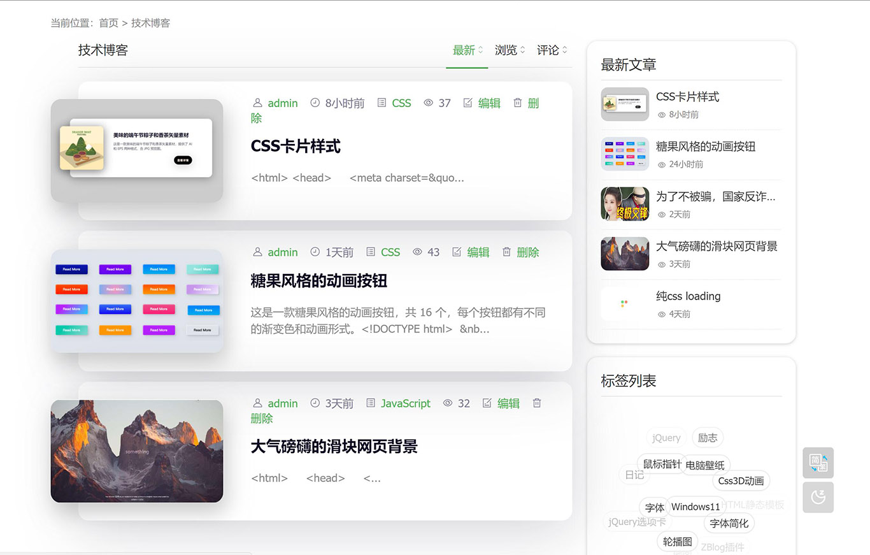Screen dimensions: 870x555
Task: Click trash icon on 大气磅礴的滑块网页背景 post
Action: tap(537, 403)
